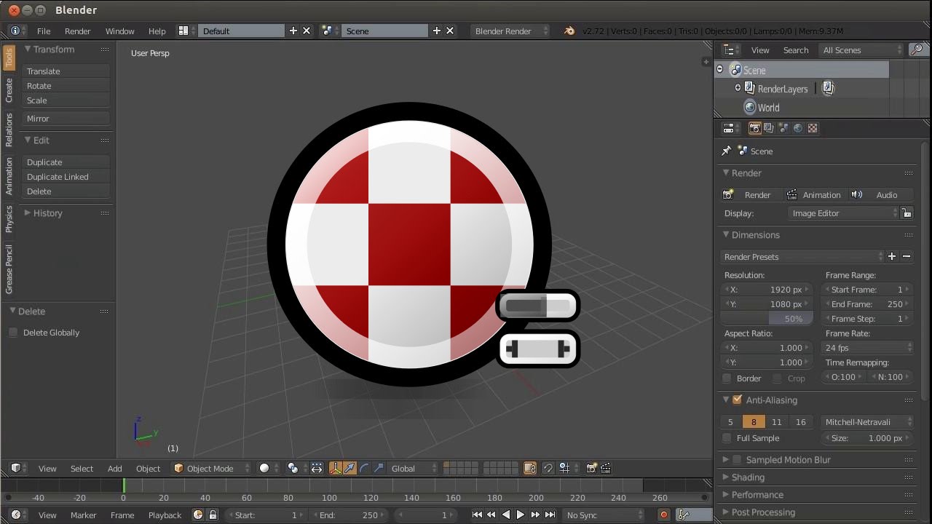Open the Mitchell-Netravali filter dropdown
Image resolution: width=932 pixels, height=524 pixels.
(867, 422)
